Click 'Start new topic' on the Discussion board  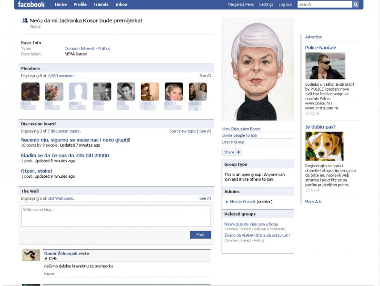(182, 131)
